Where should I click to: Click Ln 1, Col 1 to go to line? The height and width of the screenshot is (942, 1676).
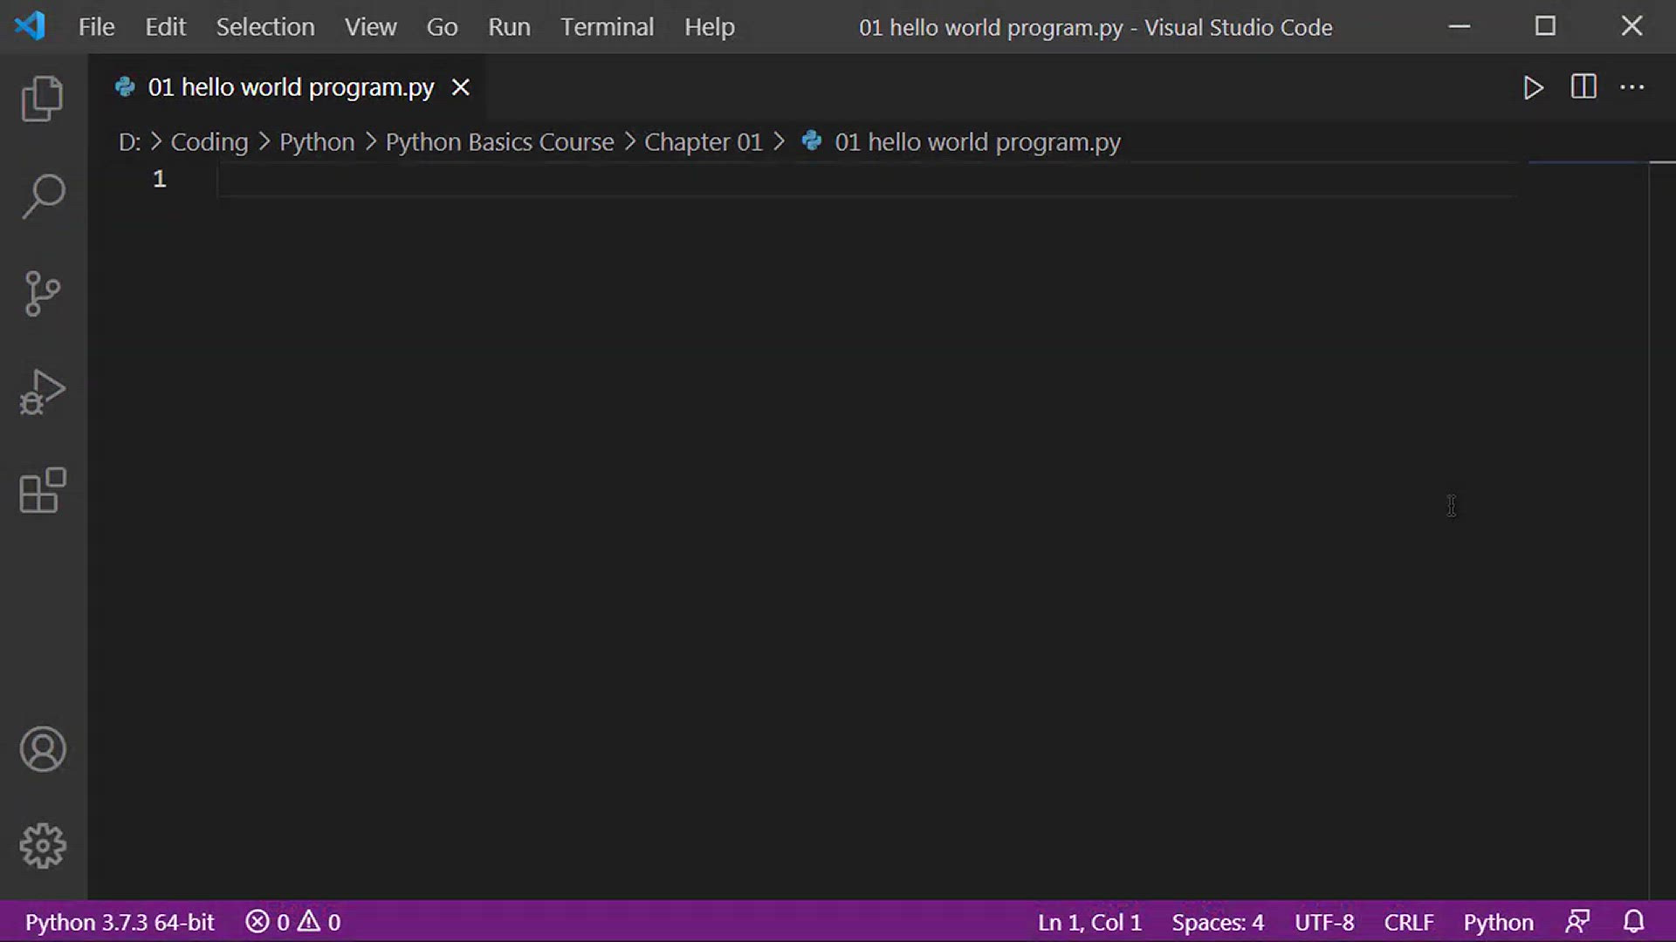1089,922
